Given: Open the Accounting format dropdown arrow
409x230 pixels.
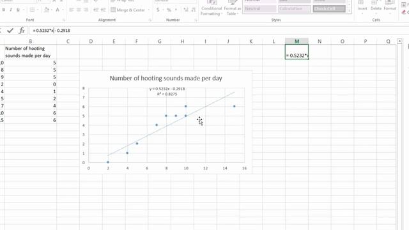Looking at the screenshot, I should 163,10.
